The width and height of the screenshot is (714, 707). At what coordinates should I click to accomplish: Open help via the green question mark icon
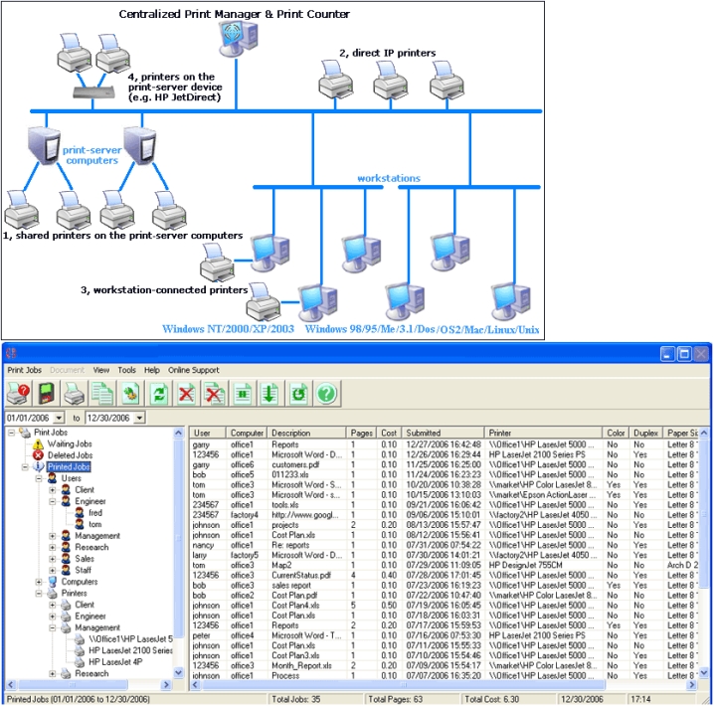(x=324, y=395)
